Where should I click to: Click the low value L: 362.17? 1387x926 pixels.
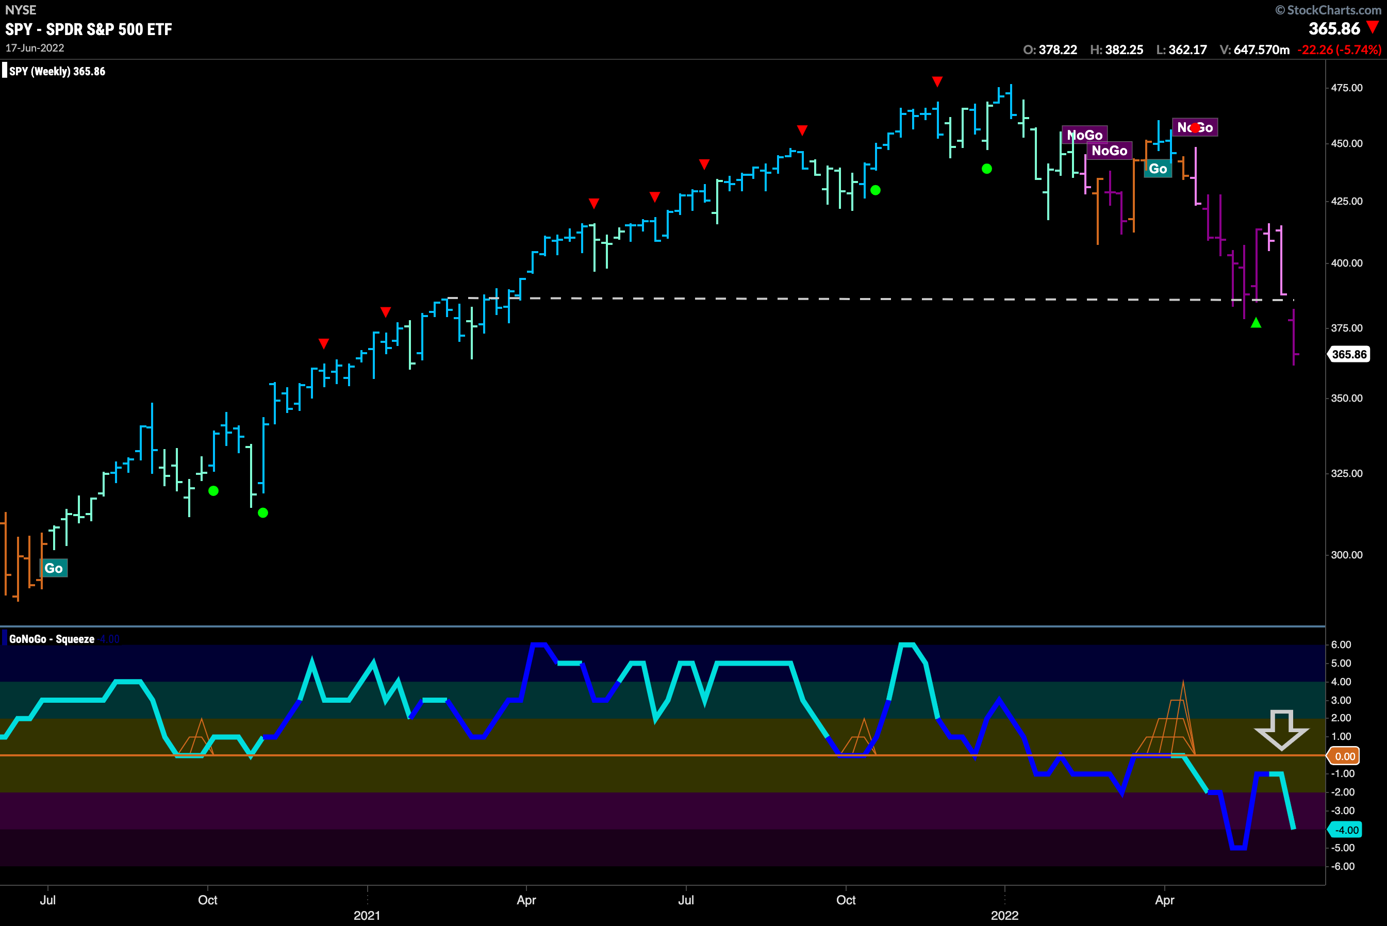click(1181, 49)
